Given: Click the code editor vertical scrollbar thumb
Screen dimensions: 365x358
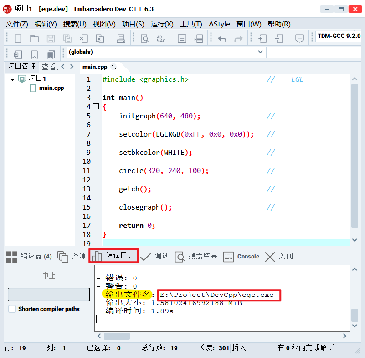Looking at the screenshot, I should point(355,156).
